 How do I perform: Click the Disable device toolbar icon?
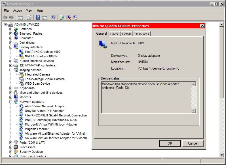coord(75,18)
